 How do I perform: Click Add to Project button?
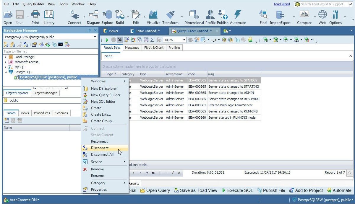point(306,190)
